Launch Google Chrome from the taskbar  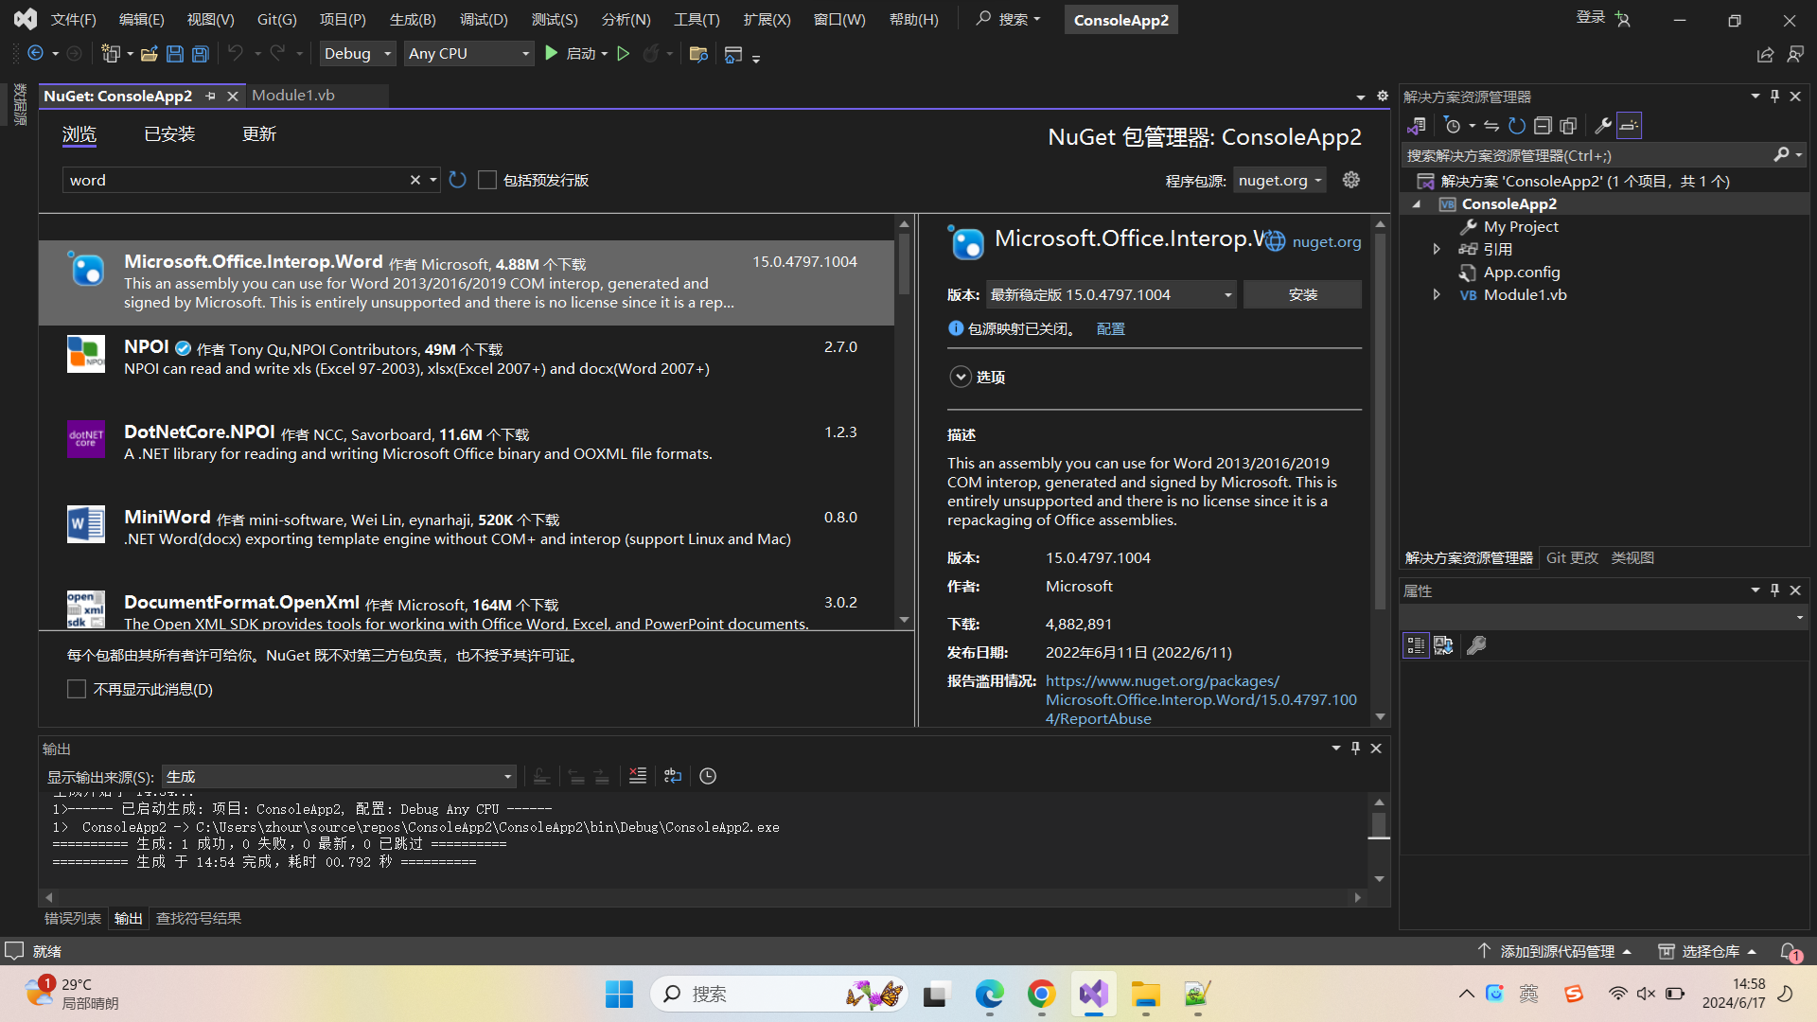tap(1041, 994)
